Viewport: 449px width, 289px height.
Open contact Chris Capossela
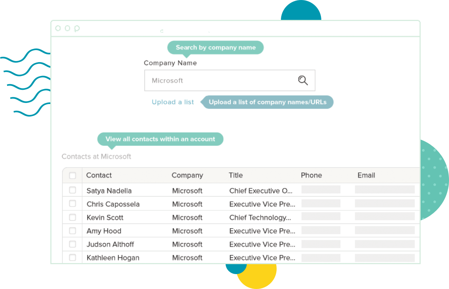(113, 204)
